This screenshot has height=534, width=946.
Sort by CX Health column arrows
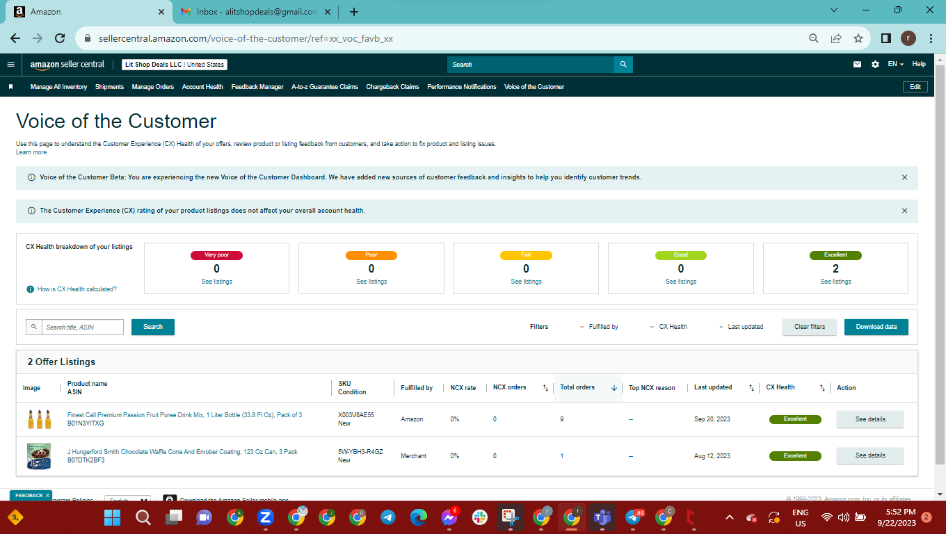822,388
